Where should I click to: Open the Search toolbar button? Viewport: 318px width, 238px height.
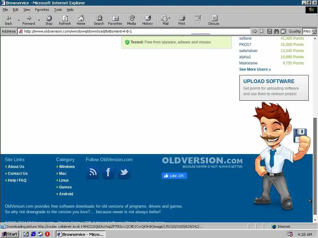99,20
